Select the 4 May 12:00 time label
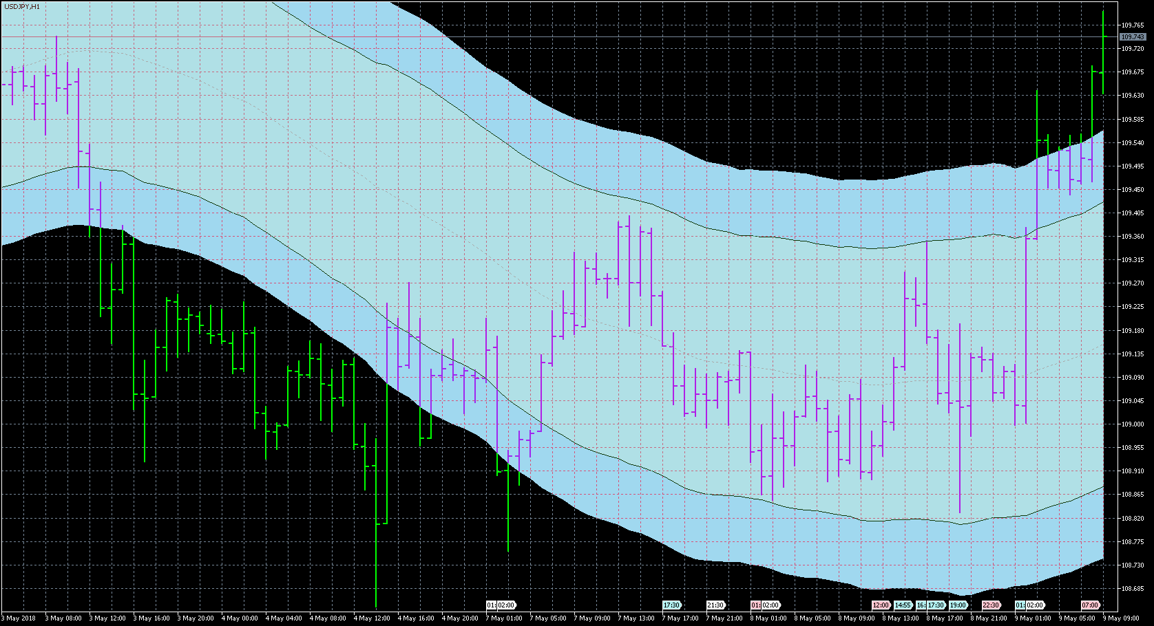Screen dimensions: 1154x626 click(x=372, y=618)
